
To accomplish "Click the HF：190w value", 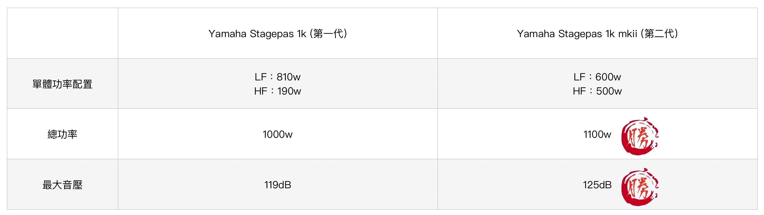I will [x=277, y=91].
